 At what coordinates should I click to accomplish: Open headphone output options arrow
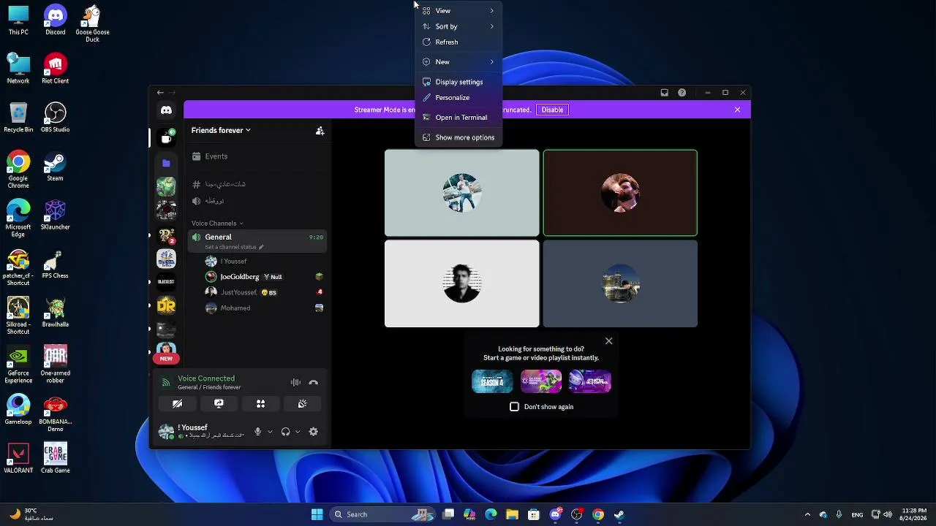point(298,432)
